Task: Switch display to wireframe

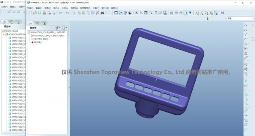Action: pyautogui.click(x=171, y=13)
